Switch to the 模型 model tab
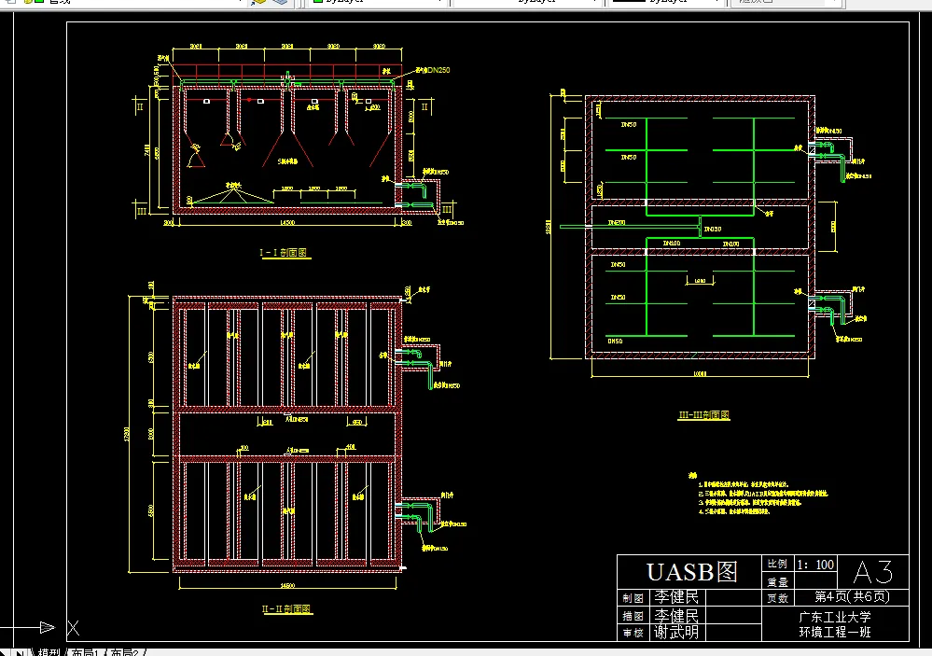 49,652
